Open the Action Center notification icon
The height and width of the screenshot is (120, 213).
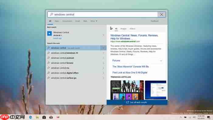pyautogui.click(x=209, y=117)
